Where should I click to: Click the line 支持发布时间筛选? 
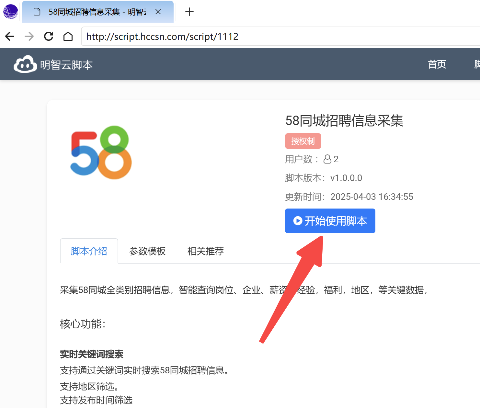pos(96,400)
